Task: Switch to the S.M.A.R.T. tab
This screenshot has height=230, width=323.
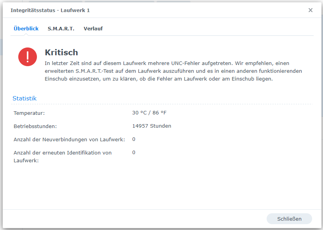Action: tap(61, 29)
